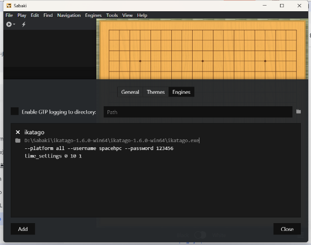Remove the ikatago engine with the X icon

coord(18,132)
